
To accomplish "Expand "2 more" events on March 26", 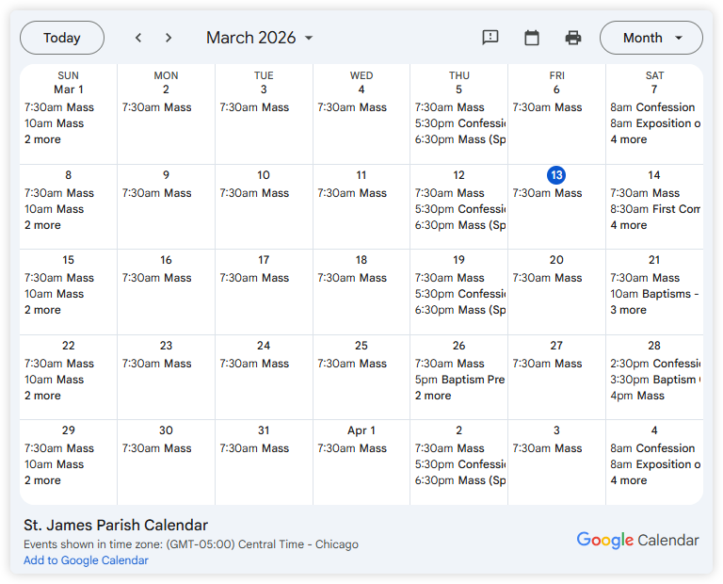I will (x=433, y=396).
